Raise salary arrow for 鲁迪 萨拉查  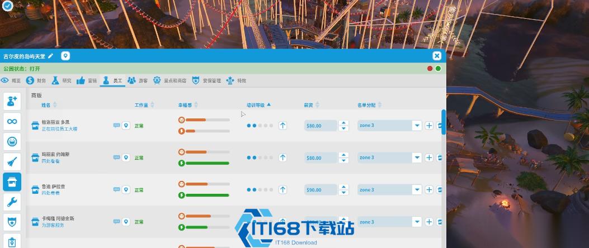(x=343, y=187)
